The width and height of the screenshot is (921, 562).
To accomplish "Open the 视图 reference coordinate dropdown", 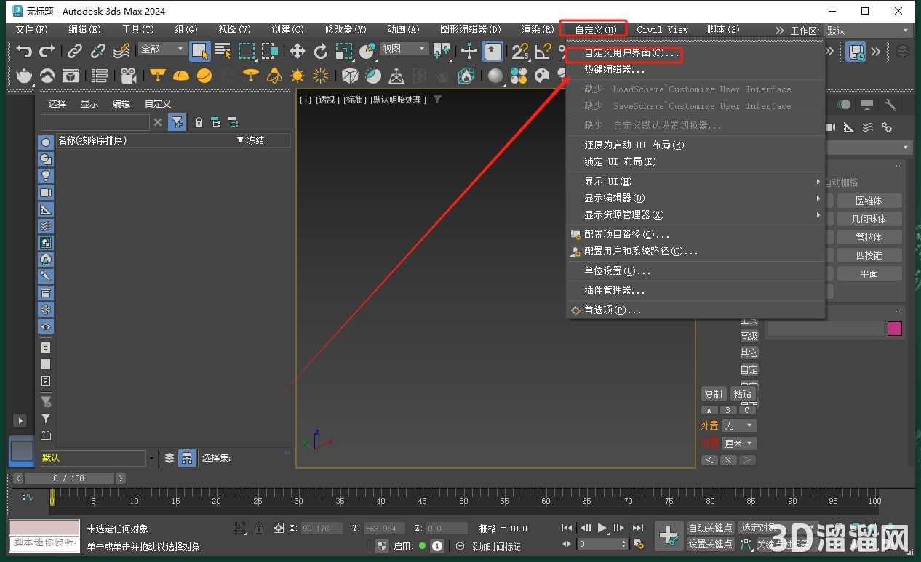I will (404, 49).
